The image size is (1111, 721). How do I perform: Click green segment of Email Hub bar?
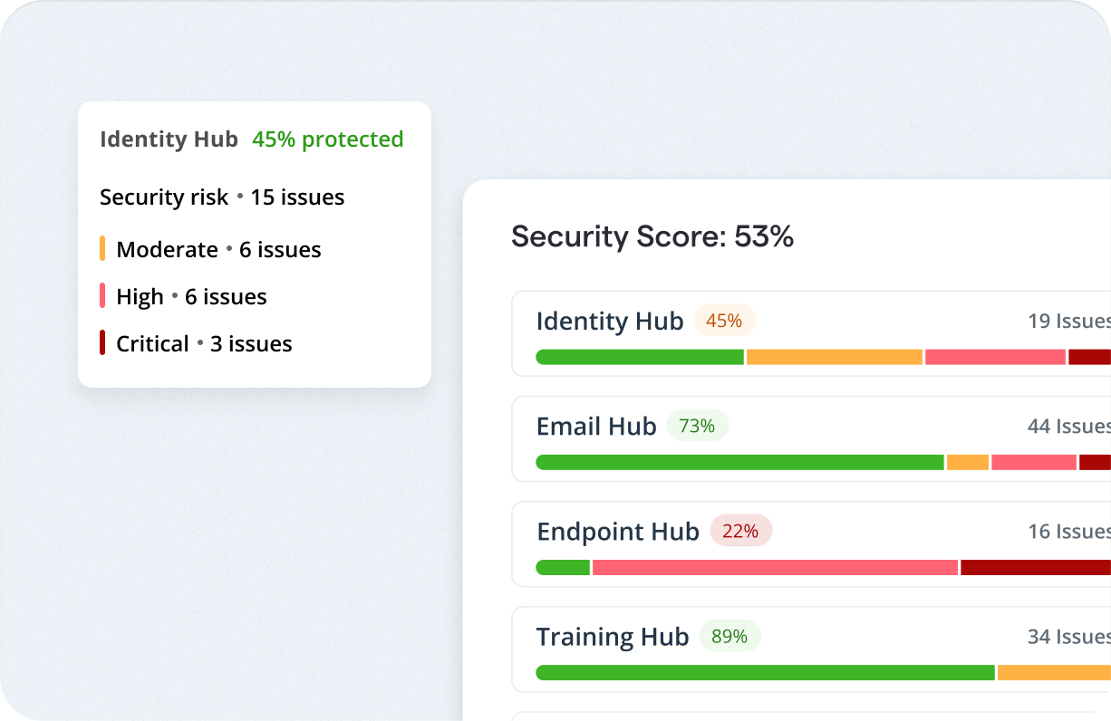tap(739, 462)
